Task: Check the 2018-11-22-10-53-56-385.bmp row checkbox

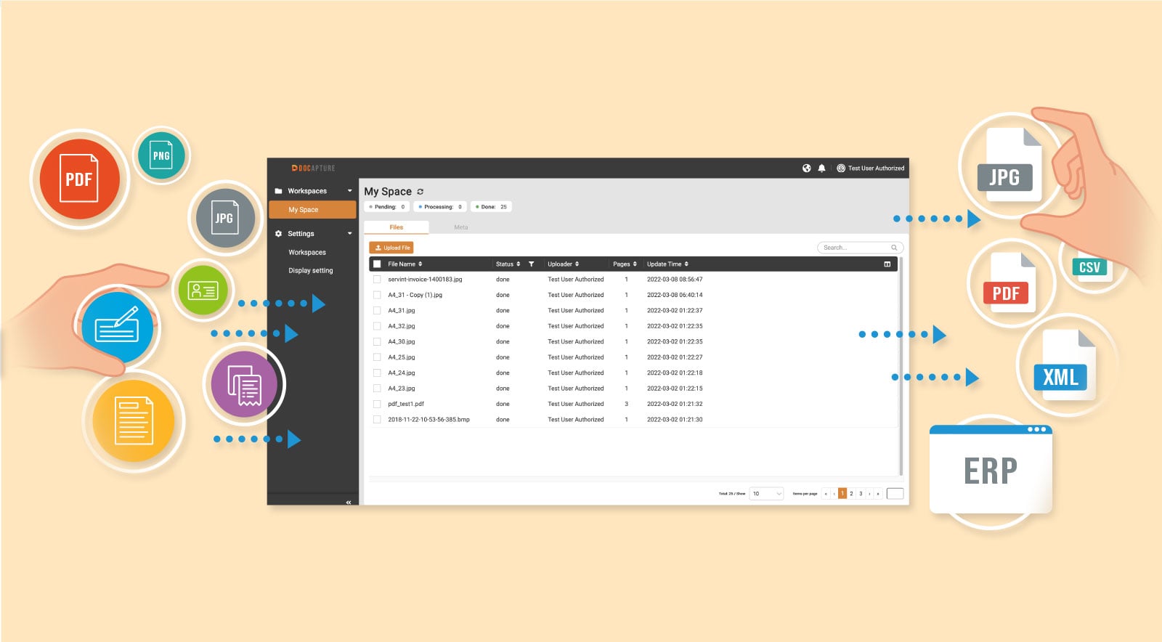Action: 377,420
